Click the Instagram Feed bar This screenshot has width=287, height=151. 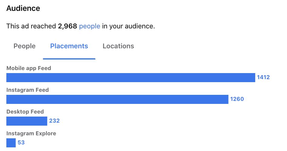[x=117, y=99]
